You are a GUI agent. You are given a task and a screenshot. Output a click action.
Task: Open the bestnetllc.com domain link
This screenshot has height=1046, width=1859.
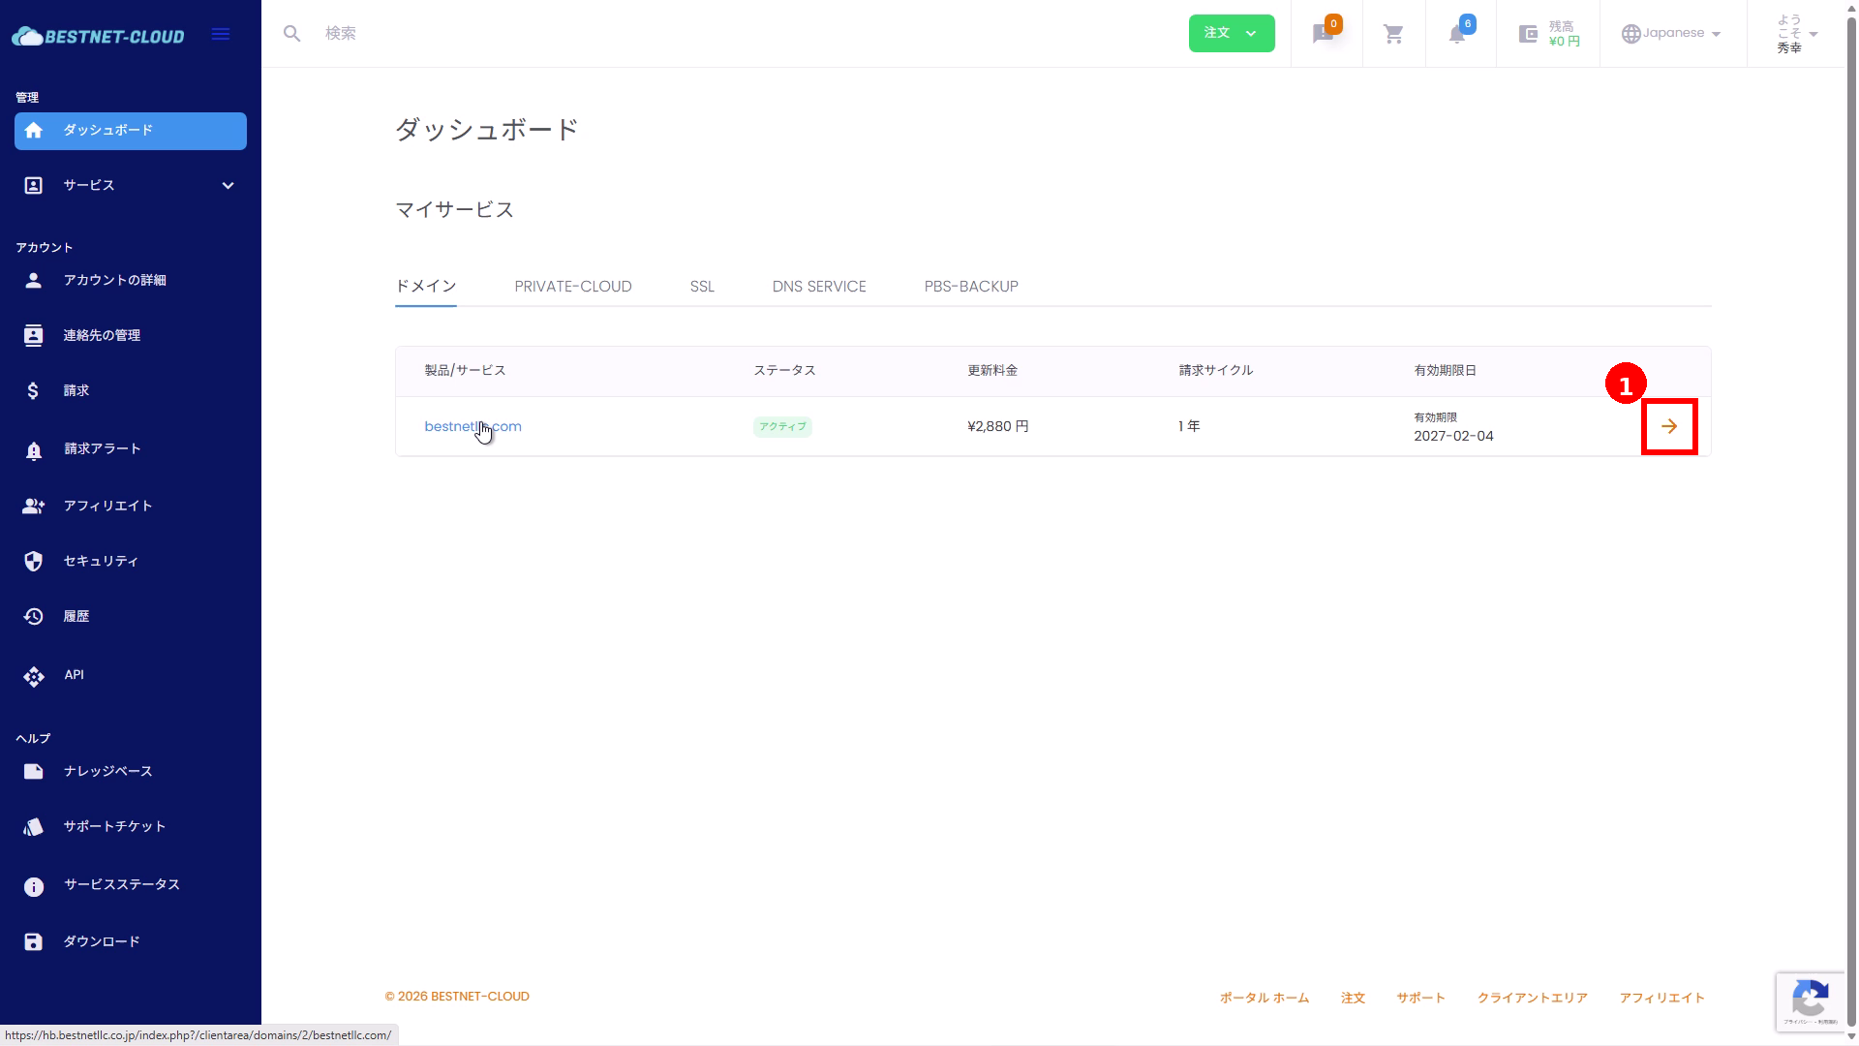[472, 426]
